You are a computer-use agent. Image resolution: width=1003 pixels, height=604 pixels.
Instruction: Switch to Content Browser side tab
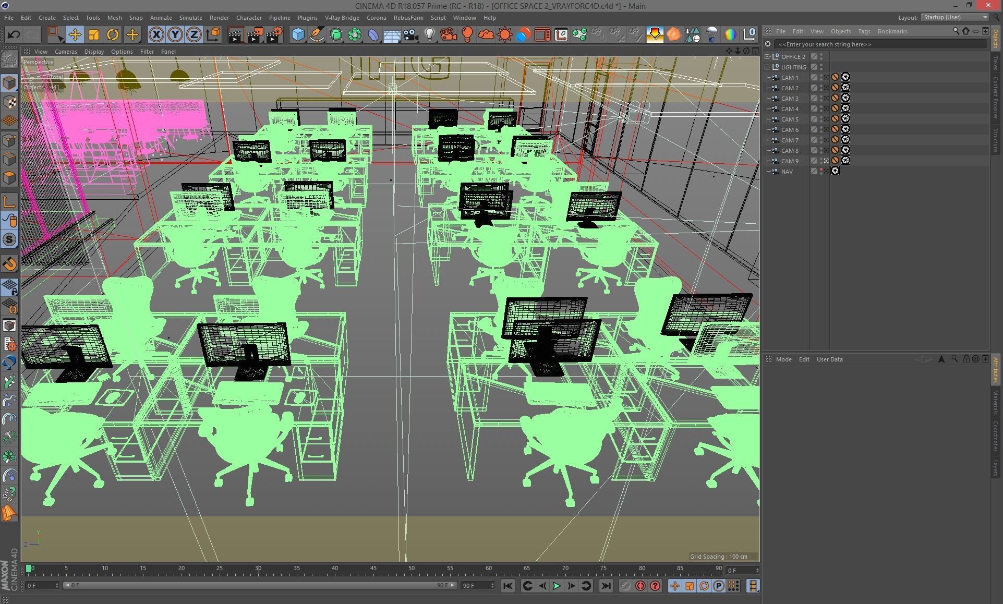[996, 97]
